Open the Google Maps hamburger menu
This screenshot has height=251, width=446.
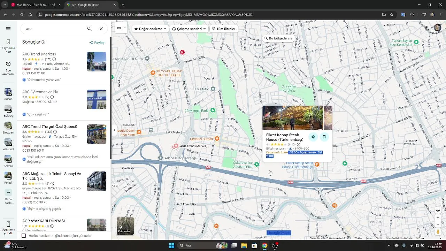(8, 29)
